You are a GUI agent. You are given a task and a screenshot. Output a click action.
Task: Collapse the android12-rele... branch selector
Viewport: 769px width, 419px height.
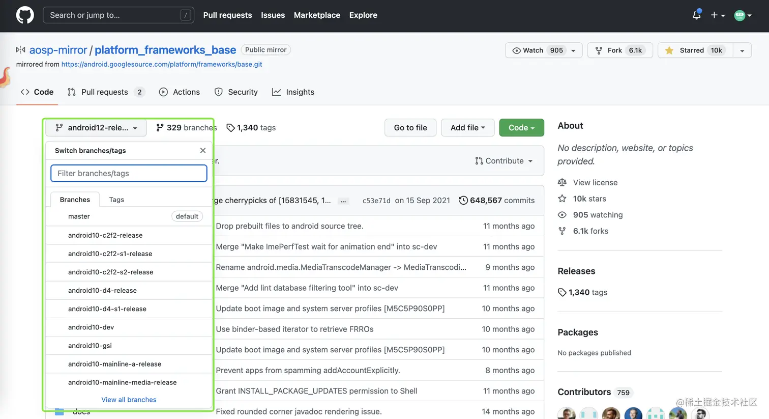tap(96, 128)
